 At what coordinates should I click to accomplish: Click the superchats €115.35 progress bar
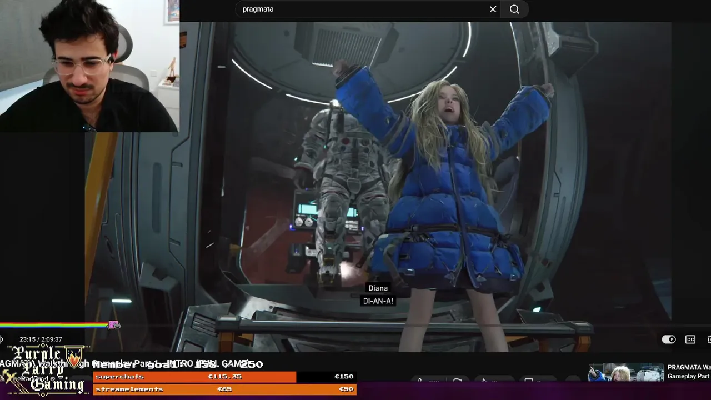click(x=224, y=377)
